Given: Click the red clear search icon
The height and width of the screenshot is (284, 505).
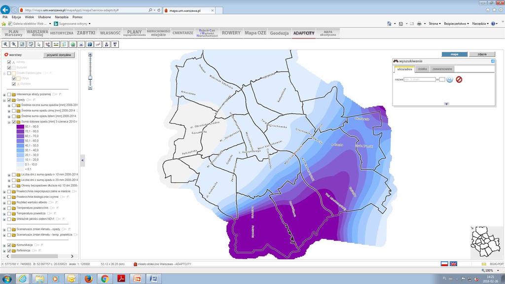Looking at the screenshot, I should [459, 79].
